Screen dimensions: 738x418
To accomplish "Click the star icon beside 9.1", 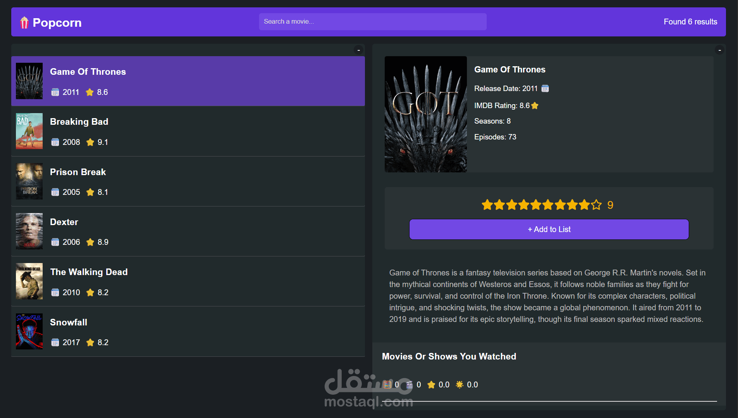I will 90,142.
